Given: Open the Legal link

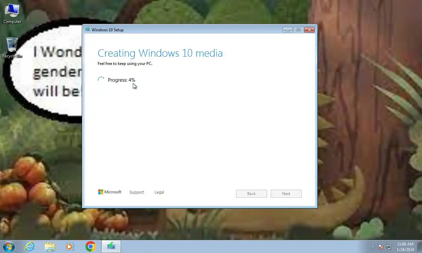Looking at the screenshot, I should pos(159,192).
